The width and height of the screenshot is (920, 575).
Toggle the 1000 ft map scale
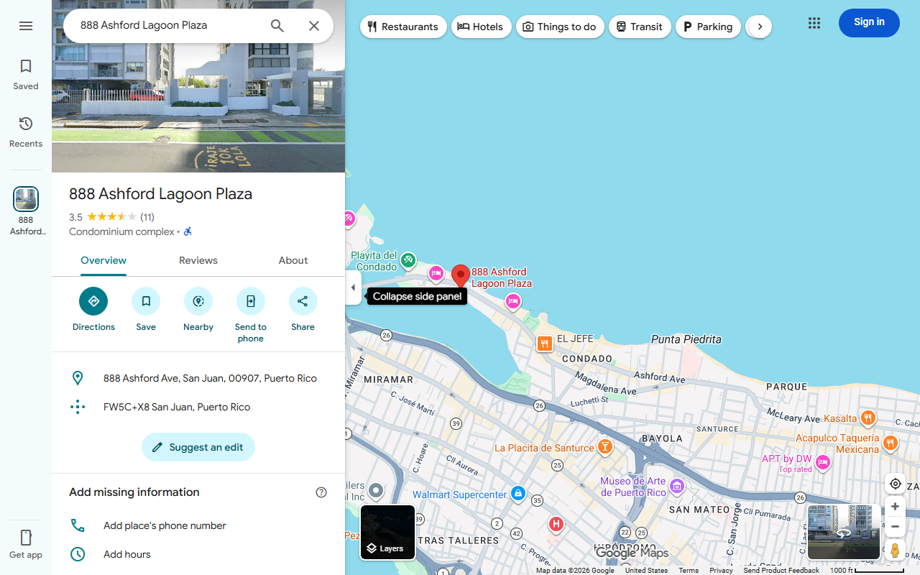click(867, 571)
